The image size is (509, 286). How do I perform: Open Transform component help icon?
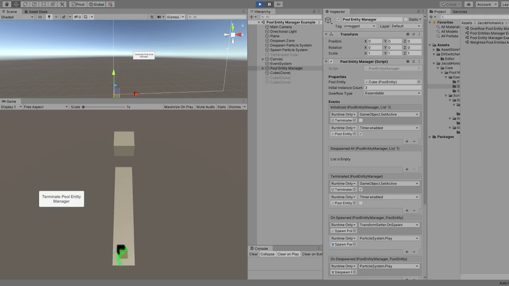408,34
